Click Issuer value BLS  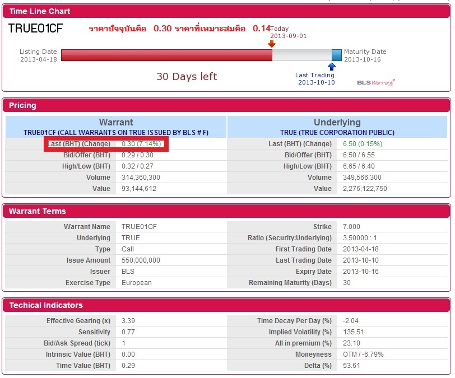[128, 272]
